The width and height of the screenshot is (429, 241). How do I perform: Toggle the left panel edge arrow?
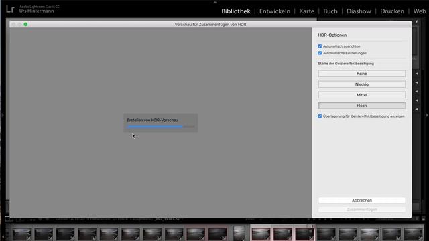tap(3, 115)
